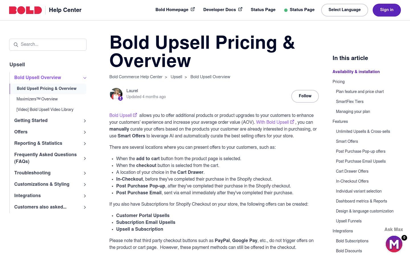410x256 pixels.
Task: Collapse the Bold Upsell Overview section
Action: 85,78
